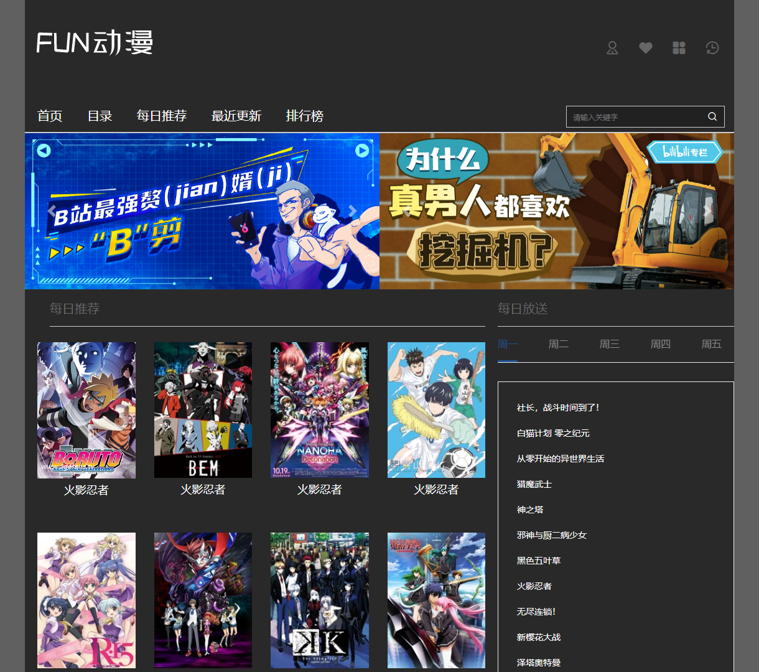This screenshot has height=672, width=759.
Task: Open the BORUTO anime poster thumbnail
Action: click(x=86, y=409)
